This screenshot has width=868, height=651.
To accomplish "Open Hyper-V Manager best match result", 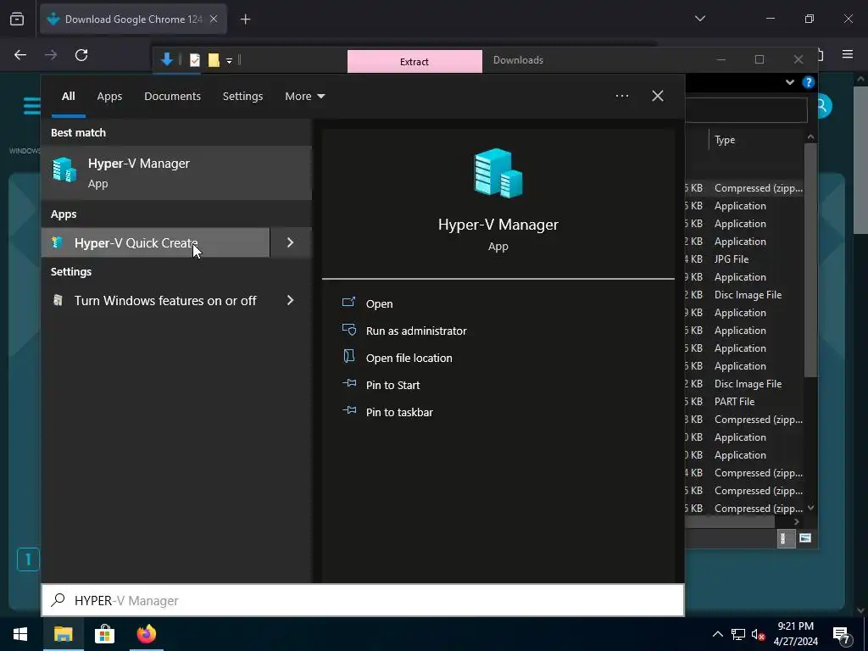I will coord(176,173).
